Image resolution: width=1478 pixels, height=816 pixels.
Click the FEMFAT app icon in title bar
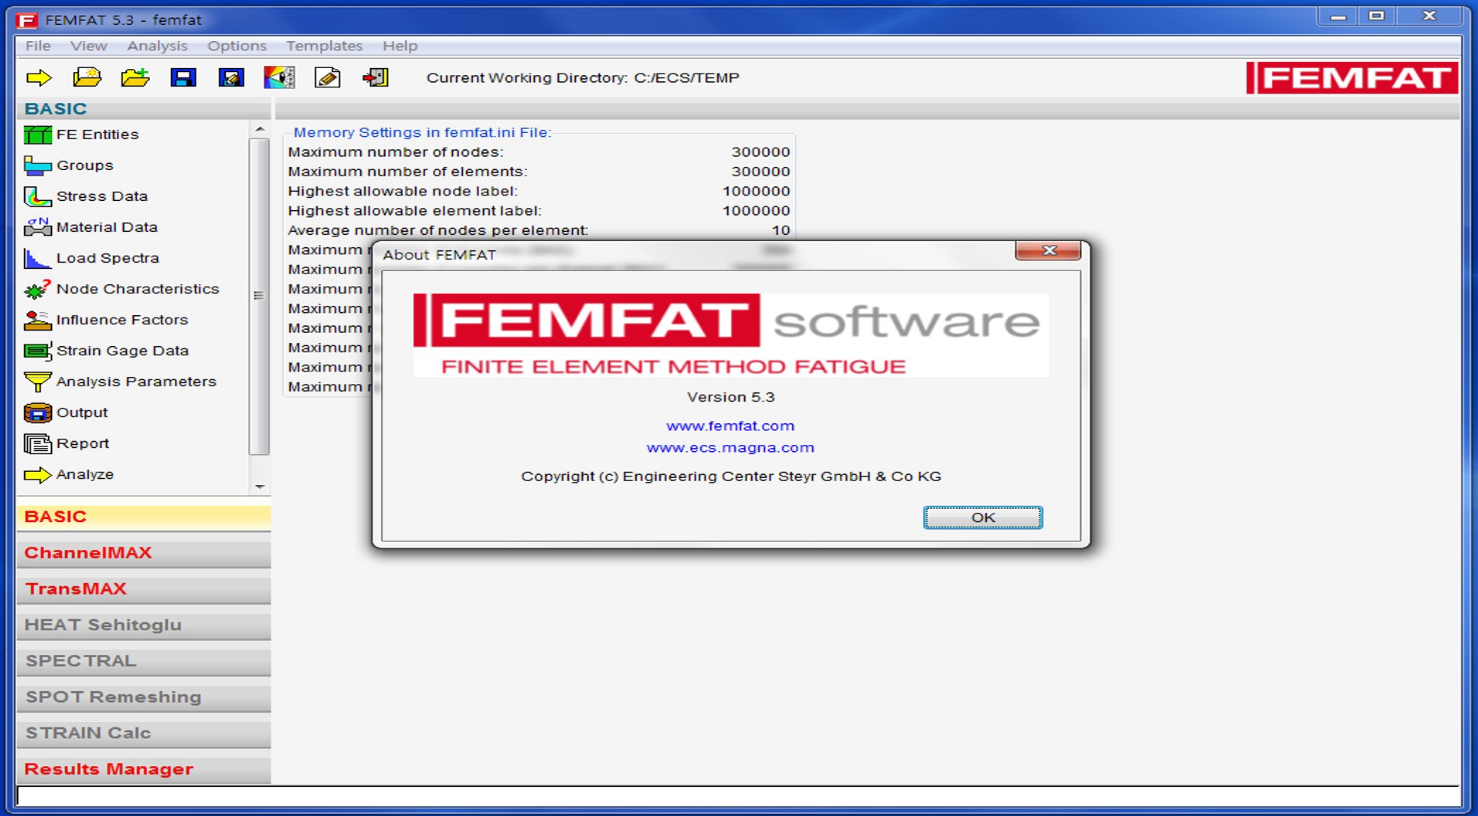pyautogui.click(x=26, y=20)
